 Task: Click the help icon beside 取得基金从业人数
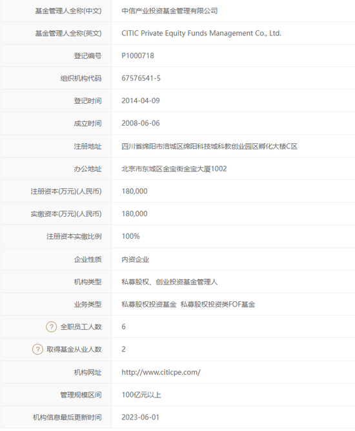pos(37,349)
